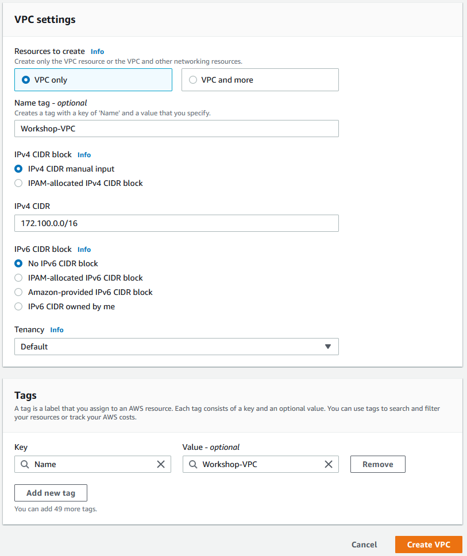Select the VPC and more option
This screenshot has height=556, width=467.
[260, 80]
